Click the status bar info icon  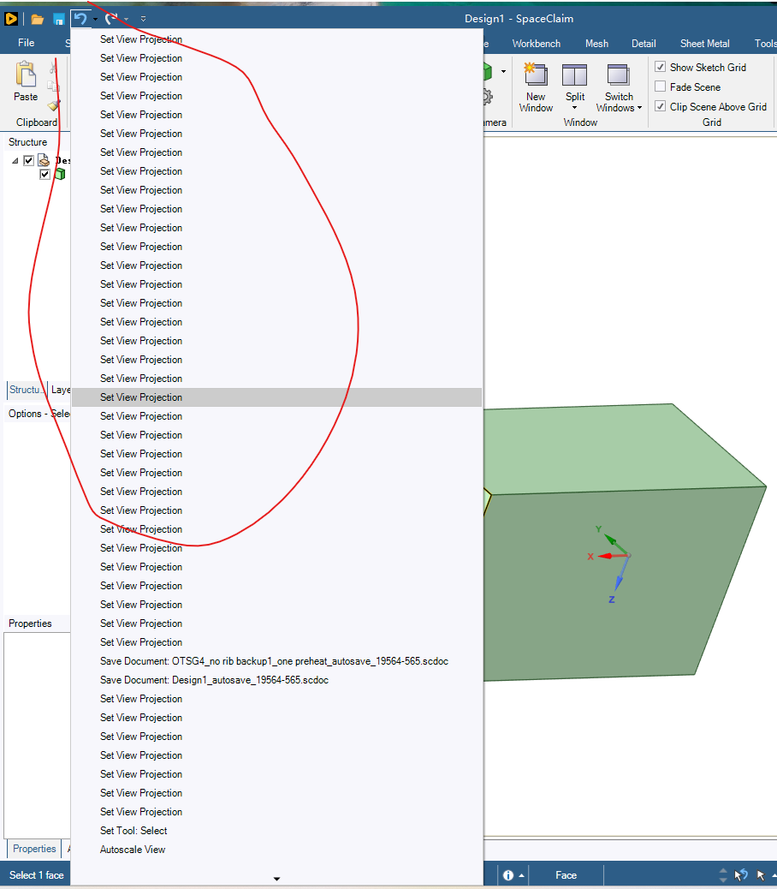[x=508, y=875]
